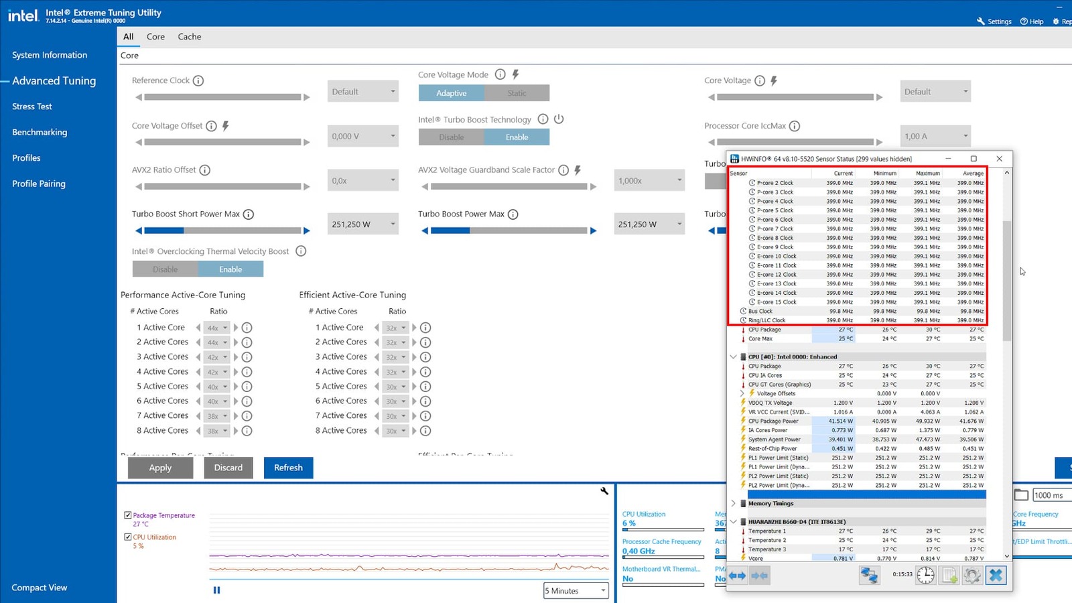This screenshot has width=1072, height=603.
Task: Open System Information in sidebar
Action: click(50, 55)
